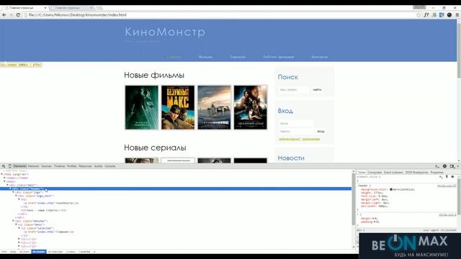This screenshot has height=259, width=461.
Task: Click the Облачный атлас poster
Action: (x=251, y=107)
